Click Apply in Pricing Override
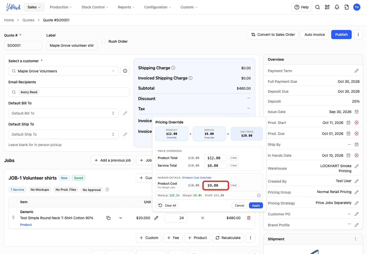The width and height of the screenshot is (367, 254). [256, 205]
